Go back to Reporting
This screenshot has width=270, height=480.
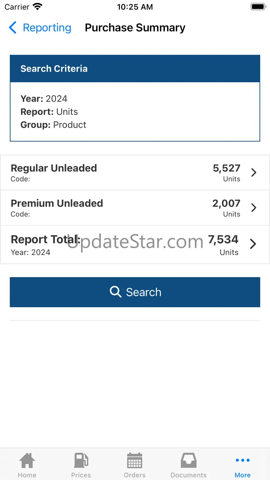[47, 28]
